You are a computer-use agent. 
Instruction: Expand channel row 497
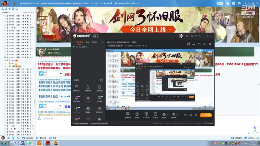[x=5, y=48]
